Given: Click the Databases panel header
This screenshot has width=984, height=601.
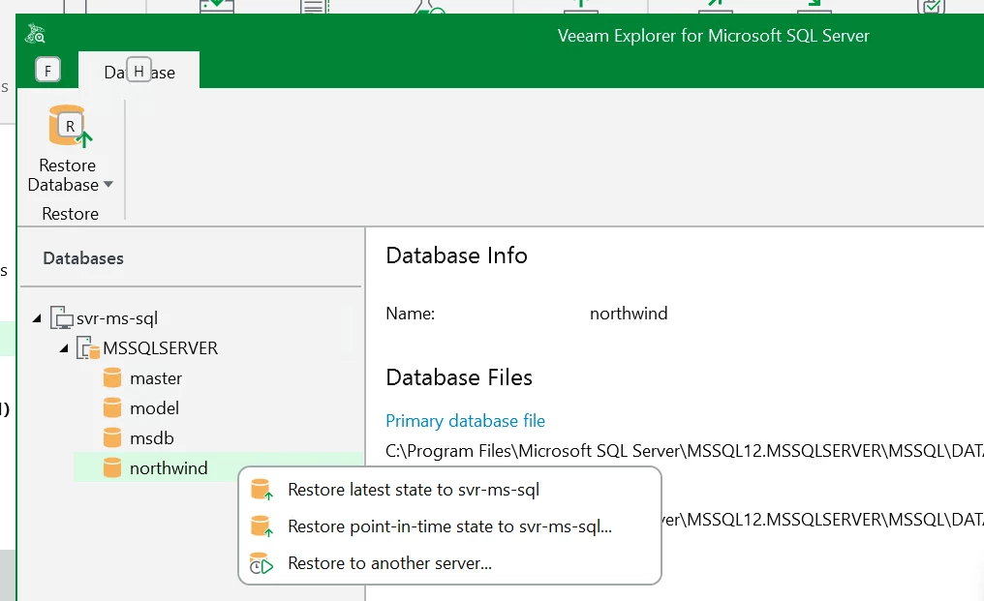Looking at the screenshot, I should click(83, 258).
